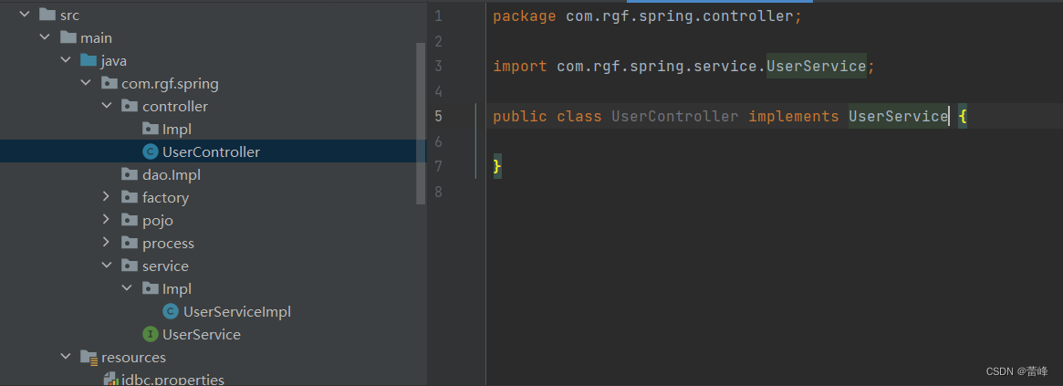
Task: Click UserService in the import statement
Action: (817, 67)
